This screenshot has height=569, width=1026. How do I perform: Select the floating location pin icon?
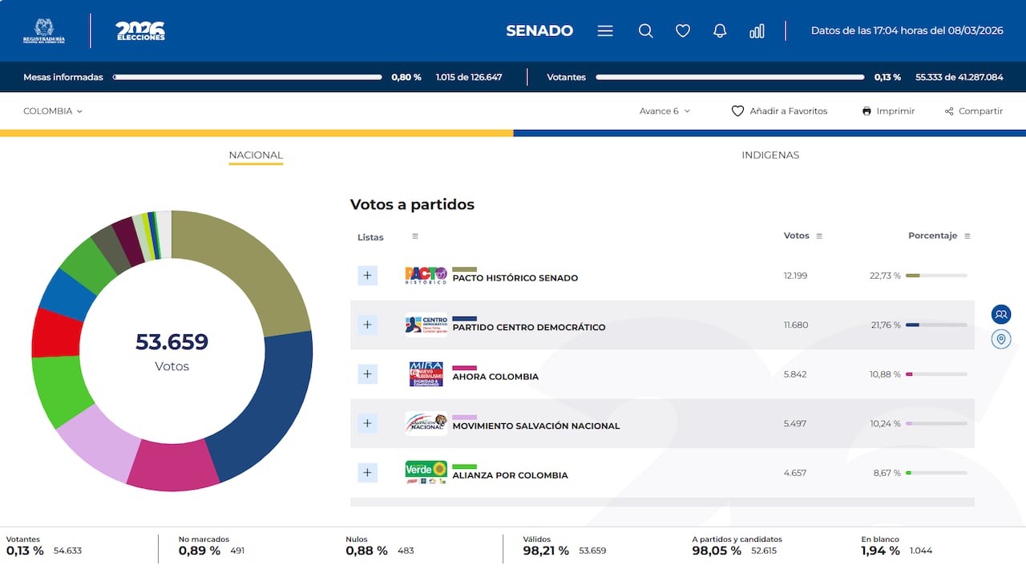pos(1000,339)
